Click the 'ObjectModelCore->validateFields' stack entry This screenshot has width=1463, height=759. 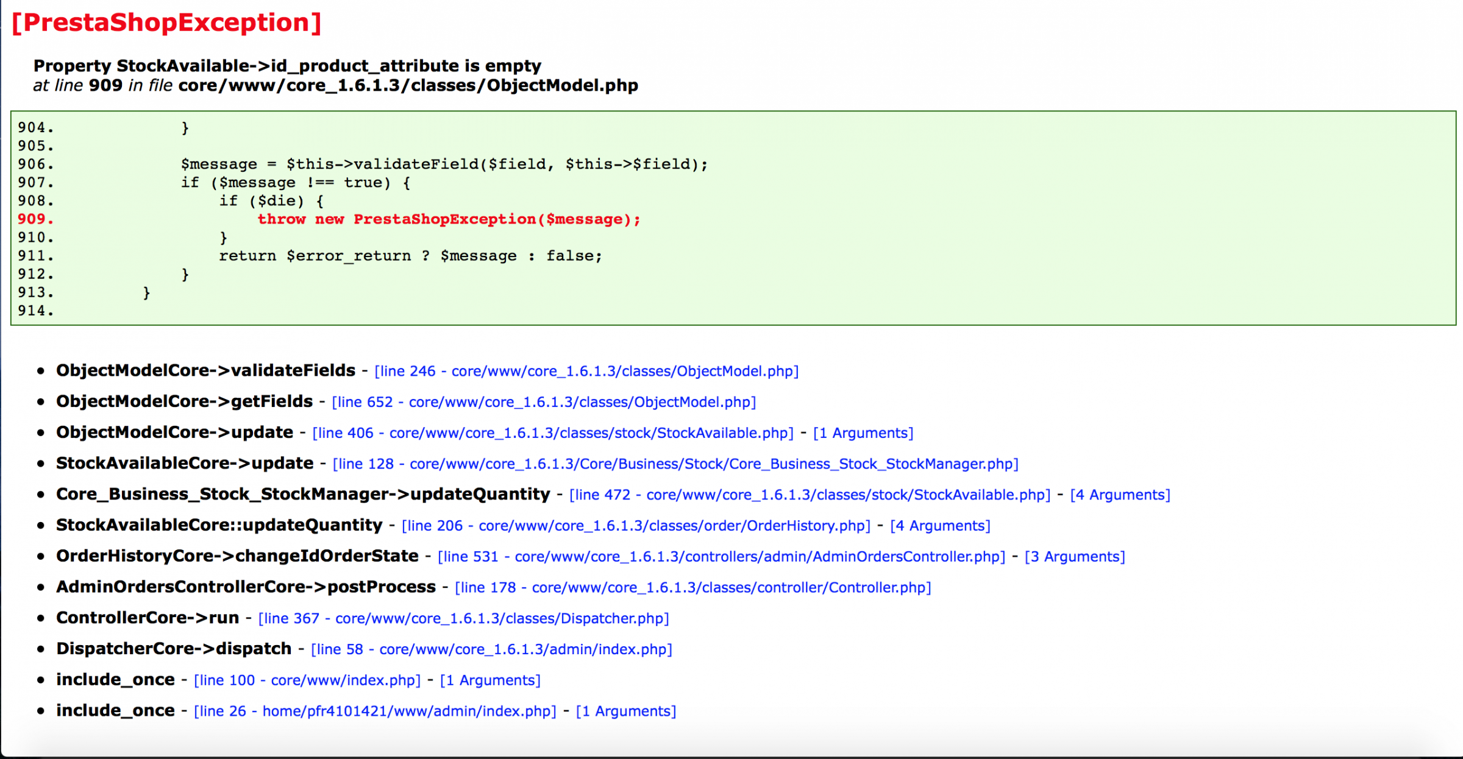click(x=205, y=371)
